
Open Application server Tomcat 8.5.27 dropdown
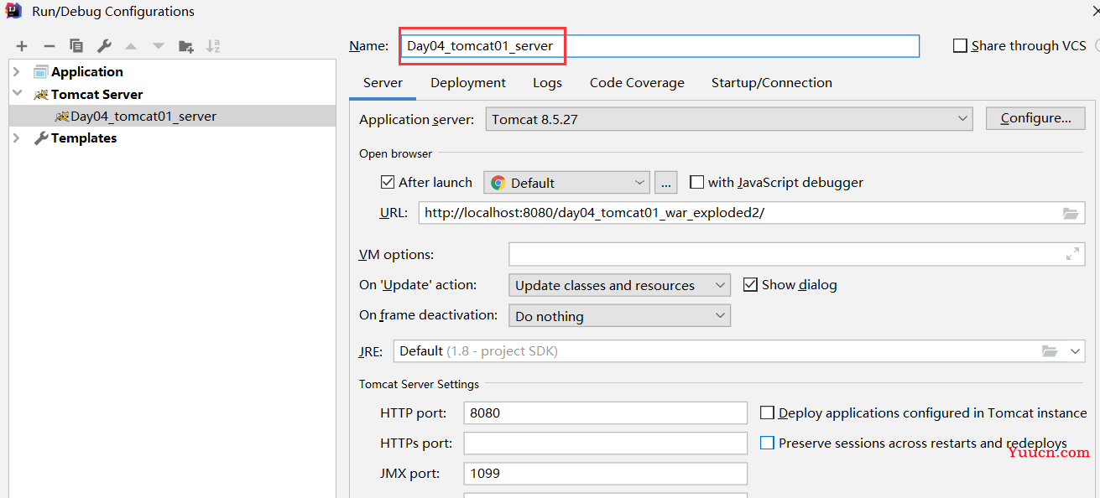click(x=729, y=119)
